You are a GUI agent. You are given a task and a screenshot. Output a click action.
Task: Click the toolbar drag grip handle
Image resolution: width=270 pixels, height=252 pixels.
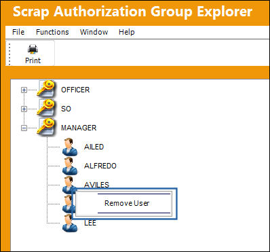click(9, 54)
